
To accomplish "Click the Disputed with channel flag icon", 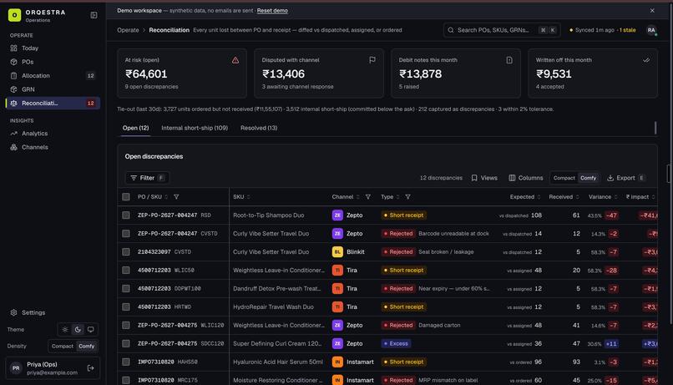I will [x=372, y=60].
